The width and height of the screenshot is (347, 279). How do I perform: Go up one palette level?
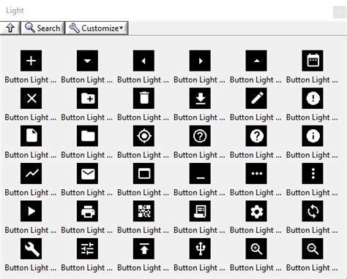10,28
